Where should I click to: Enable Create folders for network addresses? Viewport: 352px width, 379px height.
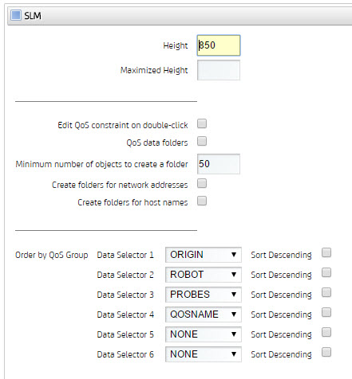click(202, 183)
